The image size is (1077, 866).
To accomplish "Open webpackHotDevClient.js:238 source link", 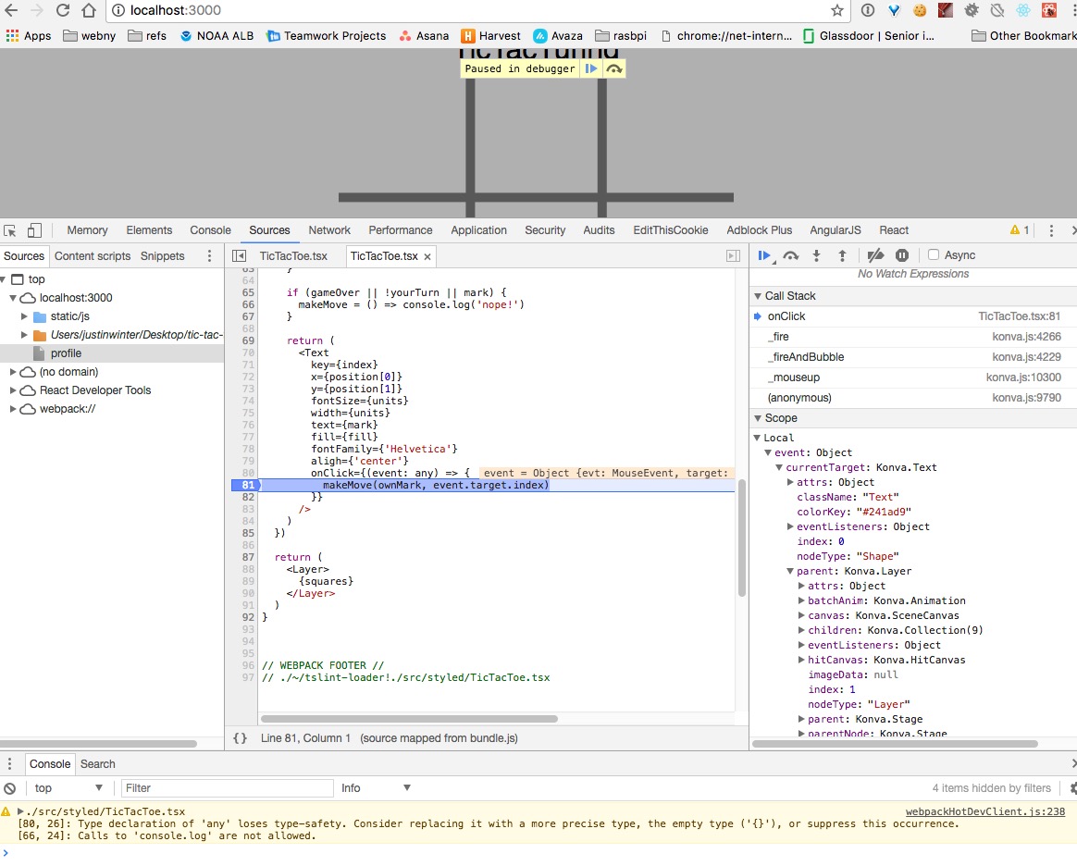I will click(984, 811).
